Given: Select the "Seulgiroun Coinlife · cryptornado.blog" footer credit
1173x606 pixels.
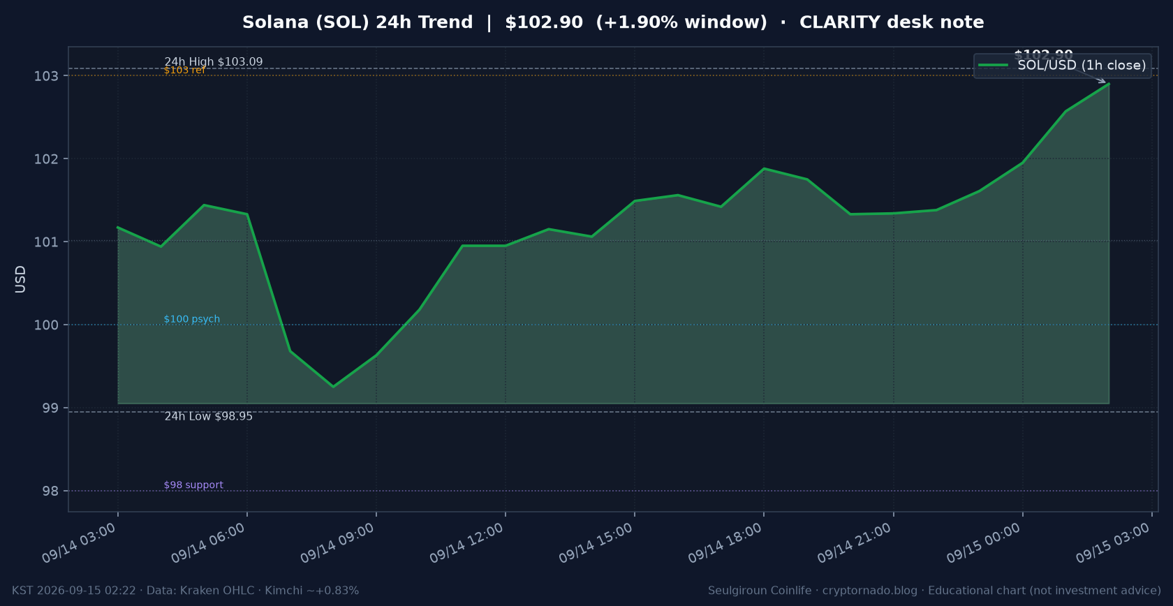Looking at the screenshot, I should [813, 591].
